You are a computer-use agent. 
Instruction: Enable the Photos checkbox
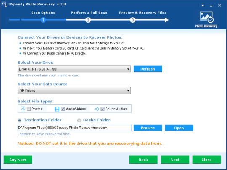point(29,109)
